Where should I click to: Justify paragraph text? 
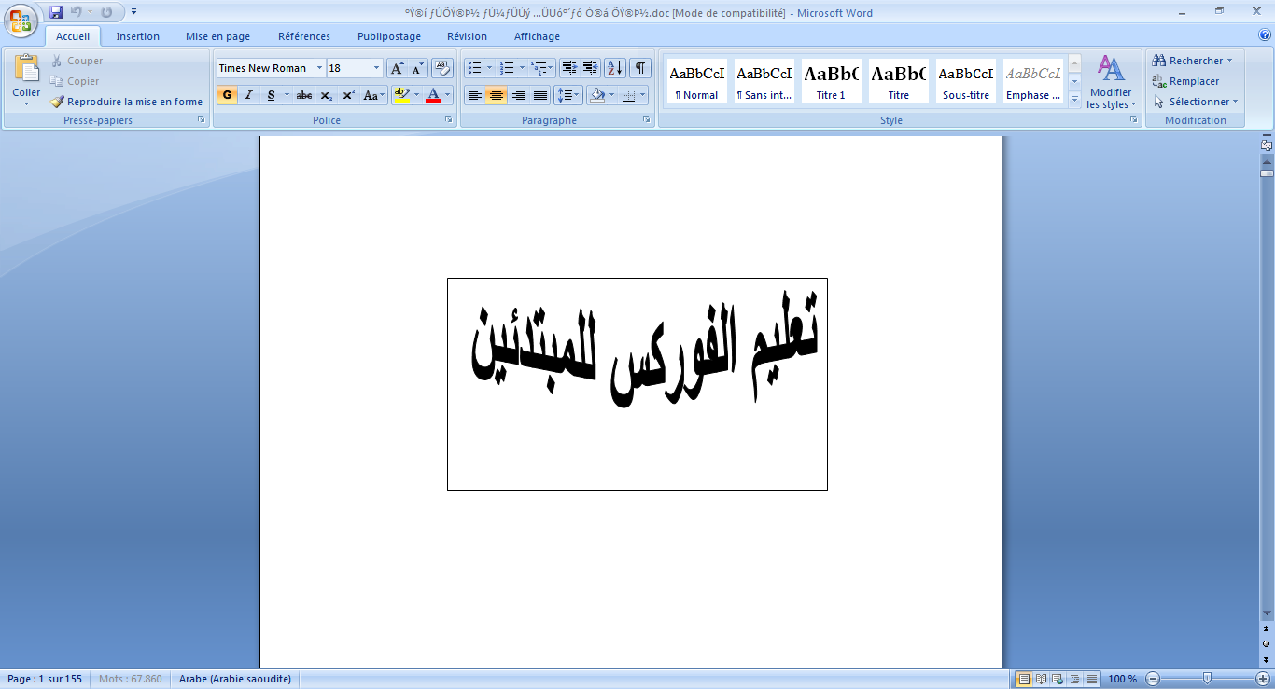pos(539,95)
